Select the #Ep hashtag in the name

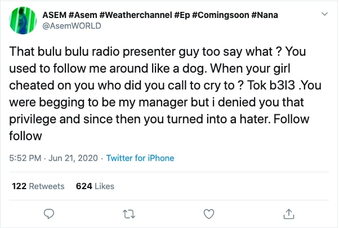[182, 15]
